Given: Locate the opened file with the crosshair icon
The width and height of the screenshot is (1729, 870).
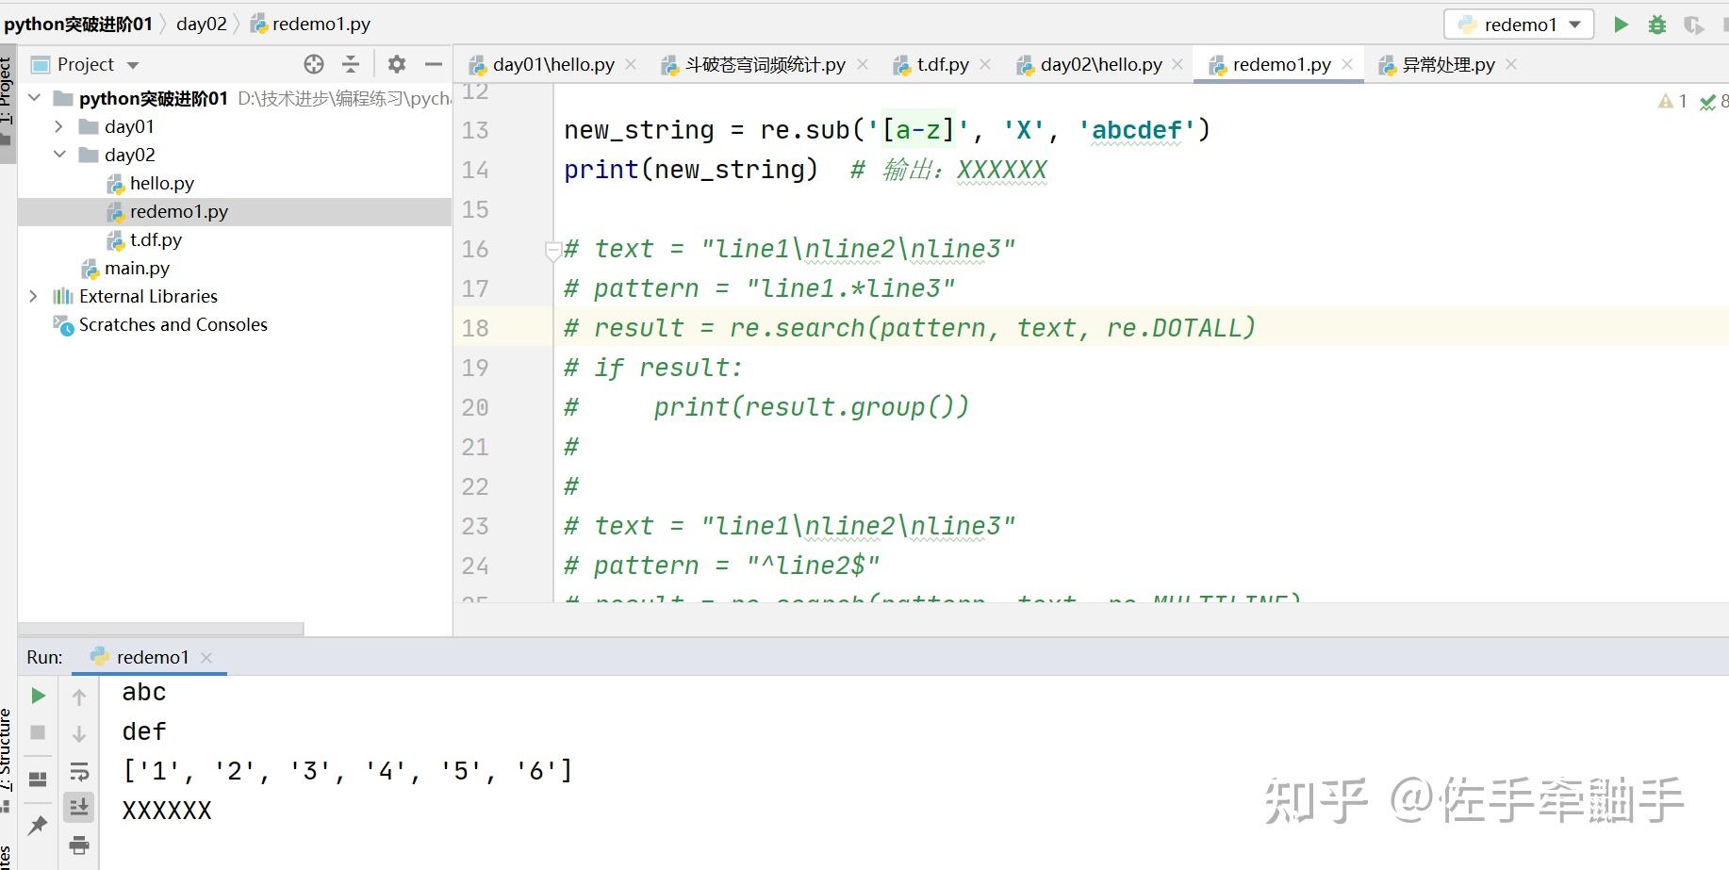Looking at the screenshot, I should point(314,64).
